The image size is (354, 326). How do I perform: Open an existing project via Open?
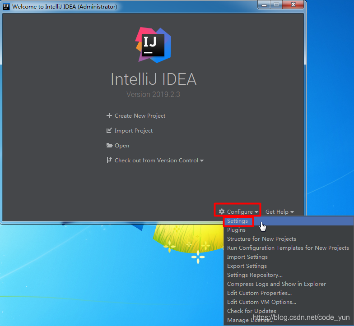122,146
